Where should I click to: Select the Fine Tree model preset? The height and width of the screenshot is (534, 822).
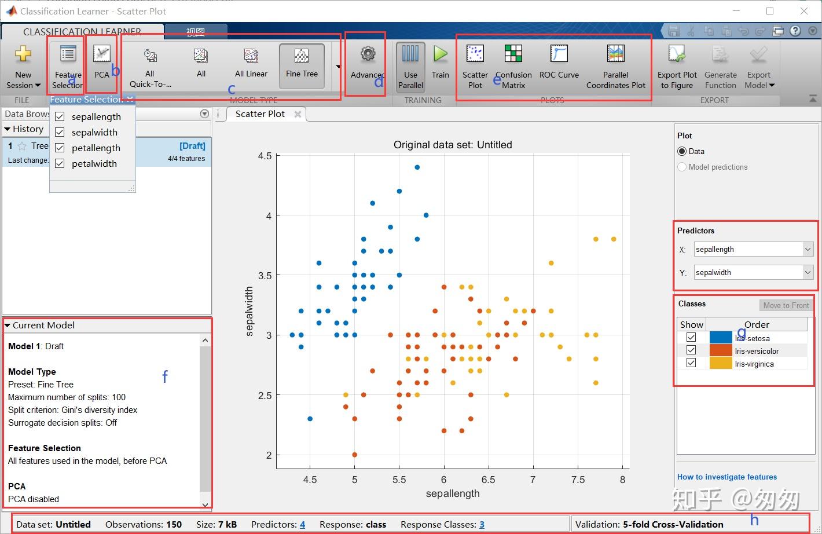(301, 64)
